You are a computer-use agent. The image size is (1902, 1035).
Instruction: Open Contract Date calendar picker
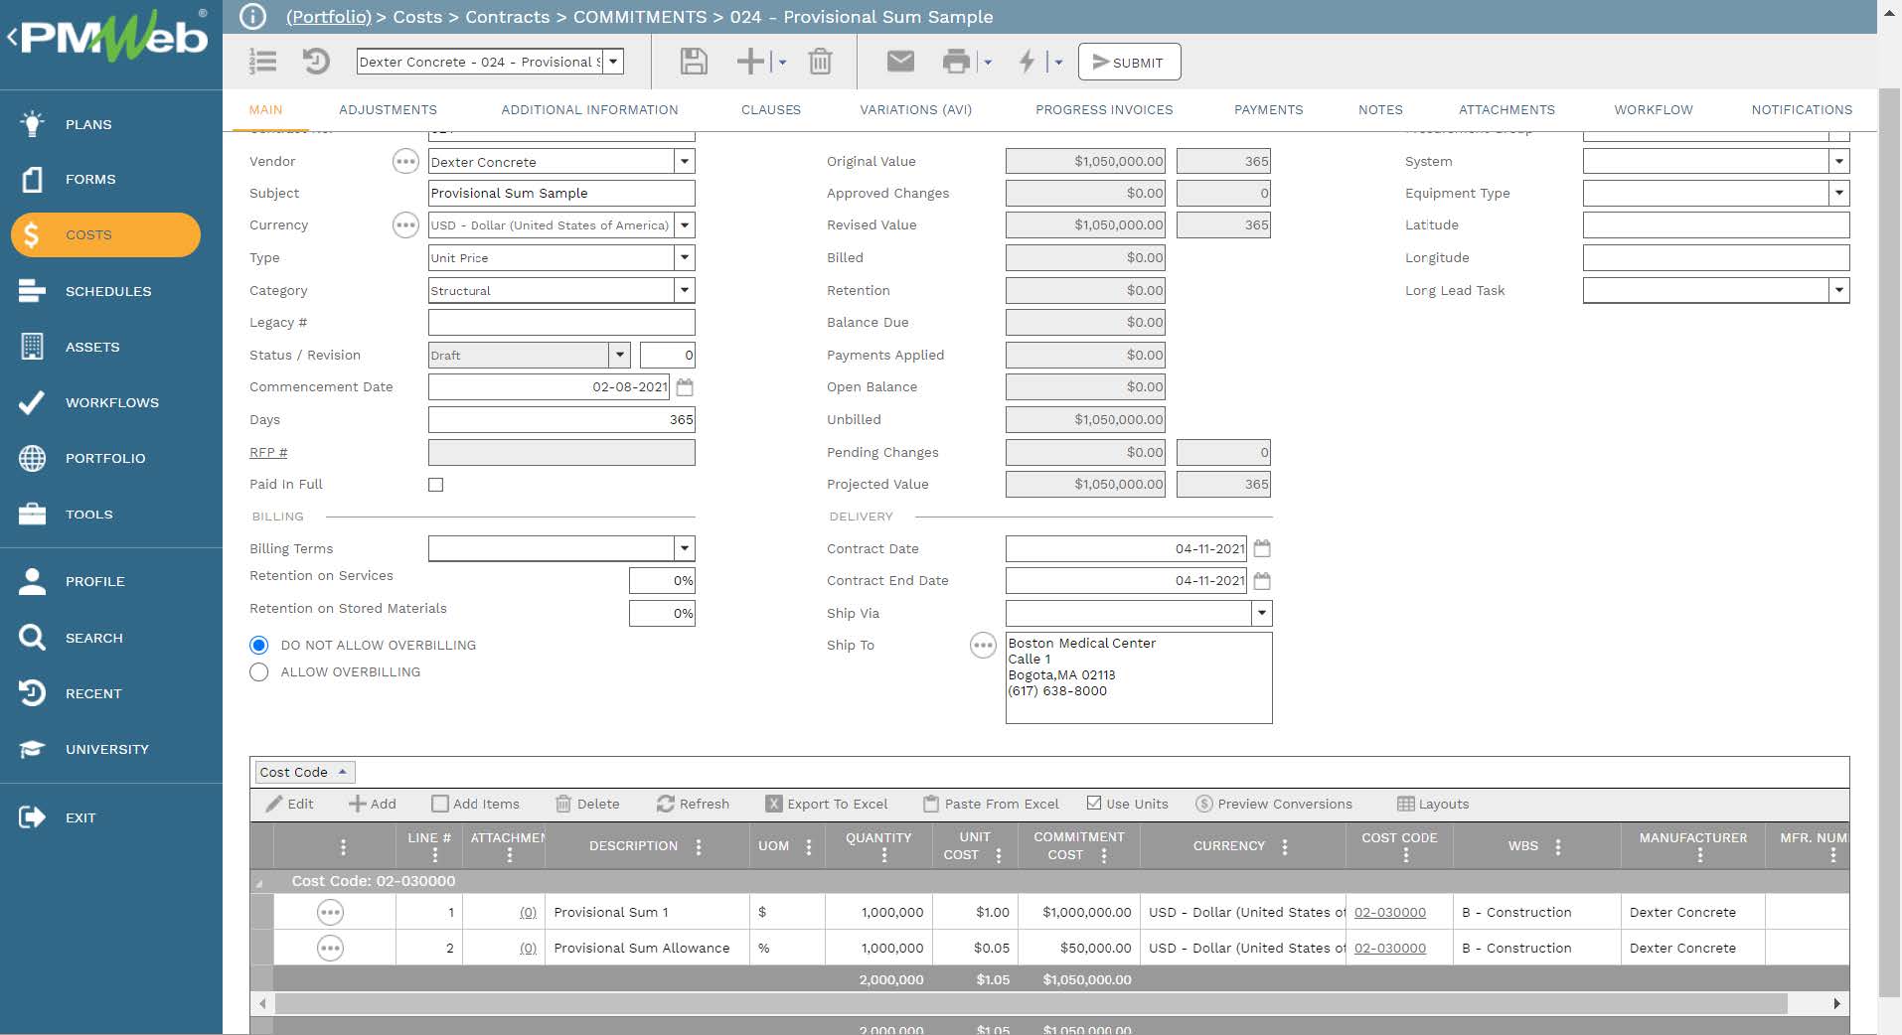1262,548
